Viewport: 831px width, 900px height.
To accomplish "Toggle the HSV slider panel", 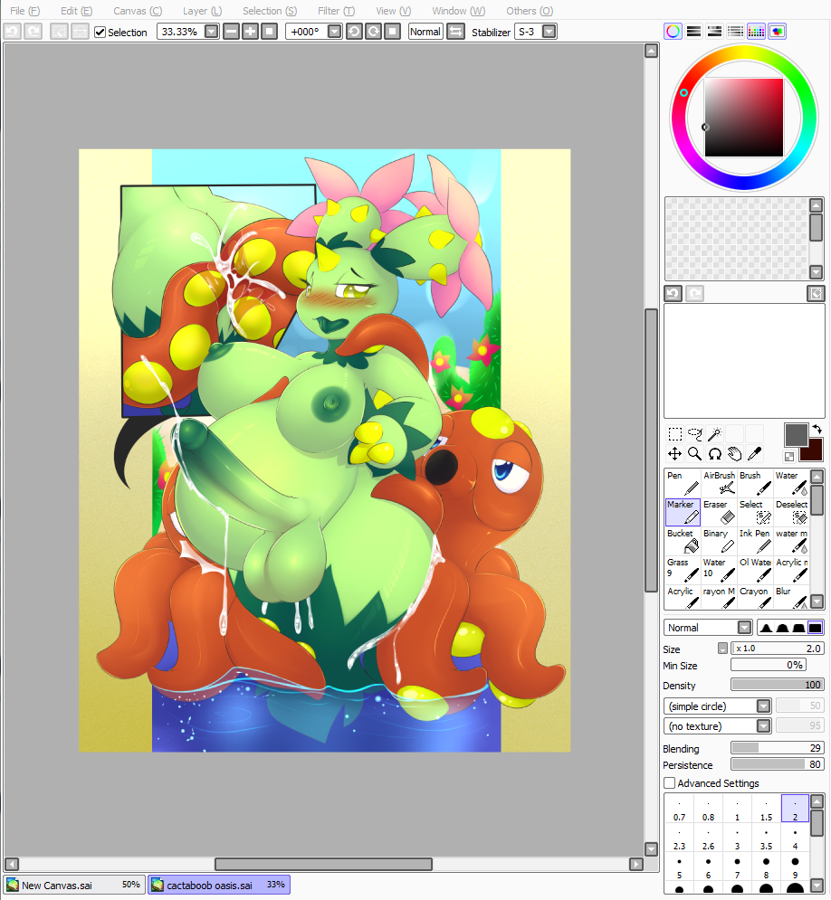I will click(x=714, y=32).
